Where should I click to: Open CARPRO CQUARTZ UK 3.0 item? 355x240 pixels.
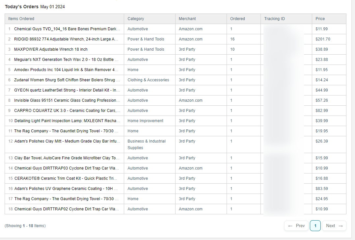point(67,111)
